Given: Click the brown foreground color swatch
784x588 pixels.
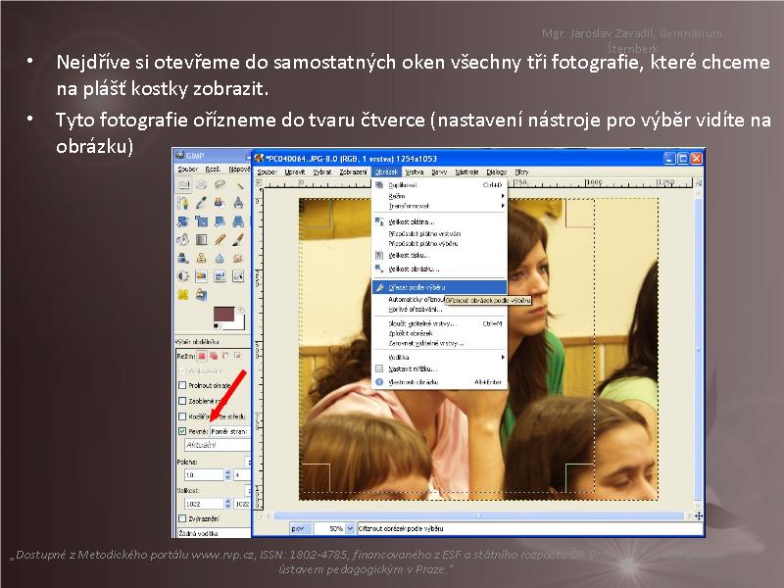Looking at the screenshot, I should [222, 314].
